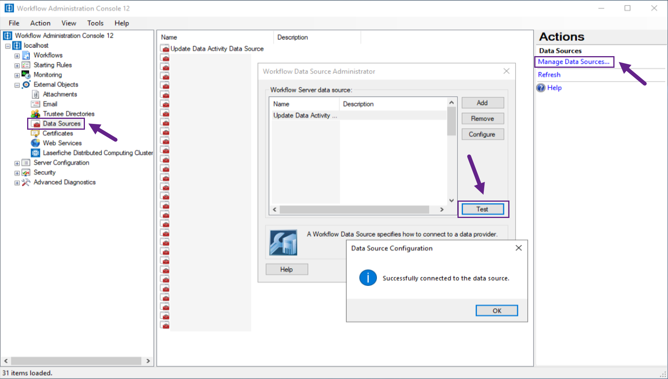The image size is (668, 379).
Task: Click the Description column header in data source dialog
Action: [393, 104]
